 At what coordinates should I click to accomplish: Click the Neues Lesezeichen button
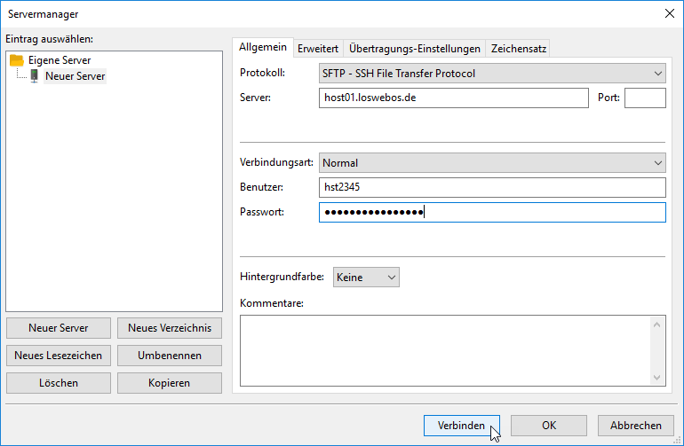(x=59, y=356)
